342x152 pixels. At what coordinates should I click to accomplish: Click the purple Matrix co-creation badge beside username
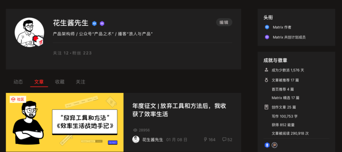click(x=102, y=23)
